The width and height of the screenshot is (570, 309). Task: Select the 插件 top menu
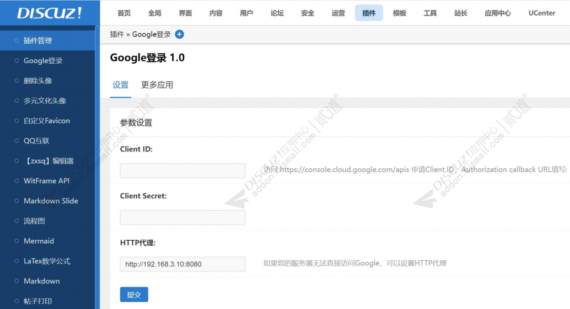(368, 13)
